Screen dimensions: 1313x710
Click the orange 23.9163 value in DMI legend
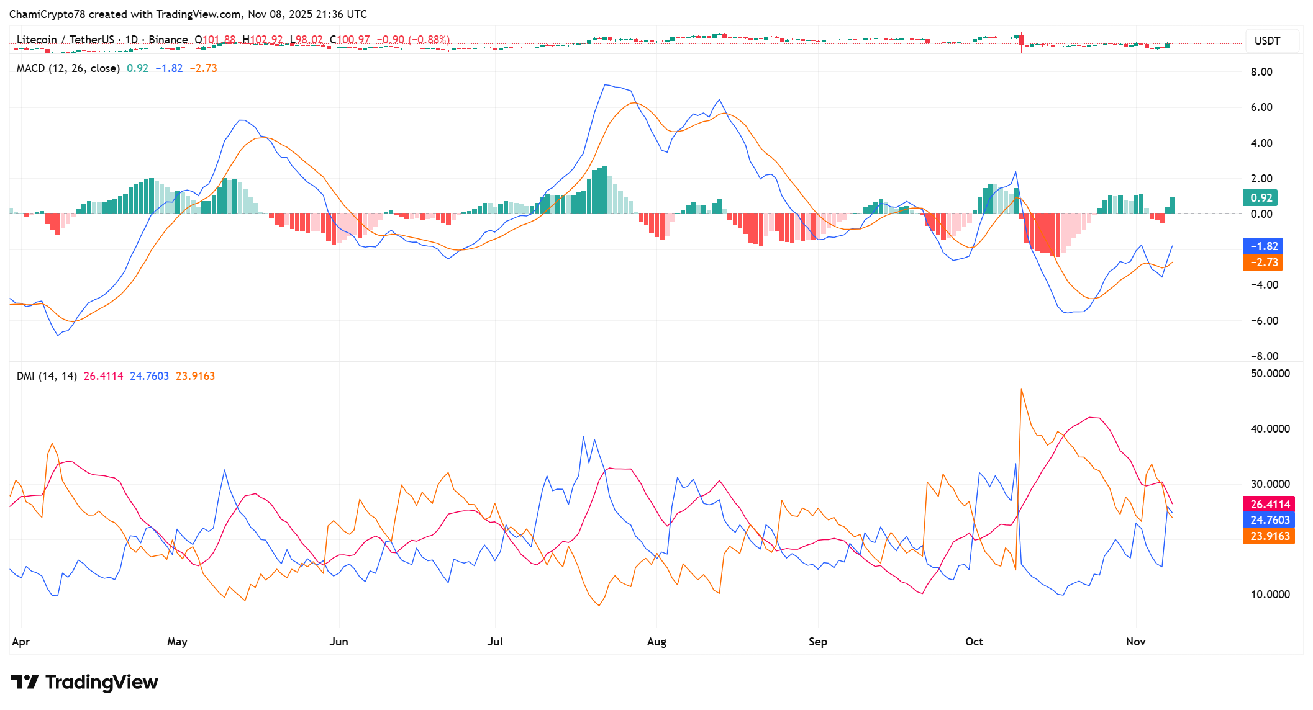click(x=195, y=376)
